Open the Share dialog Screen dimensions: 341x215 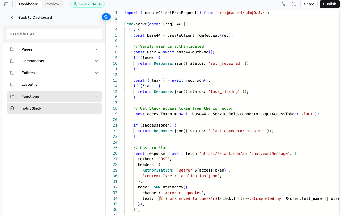tap(309, 4)
